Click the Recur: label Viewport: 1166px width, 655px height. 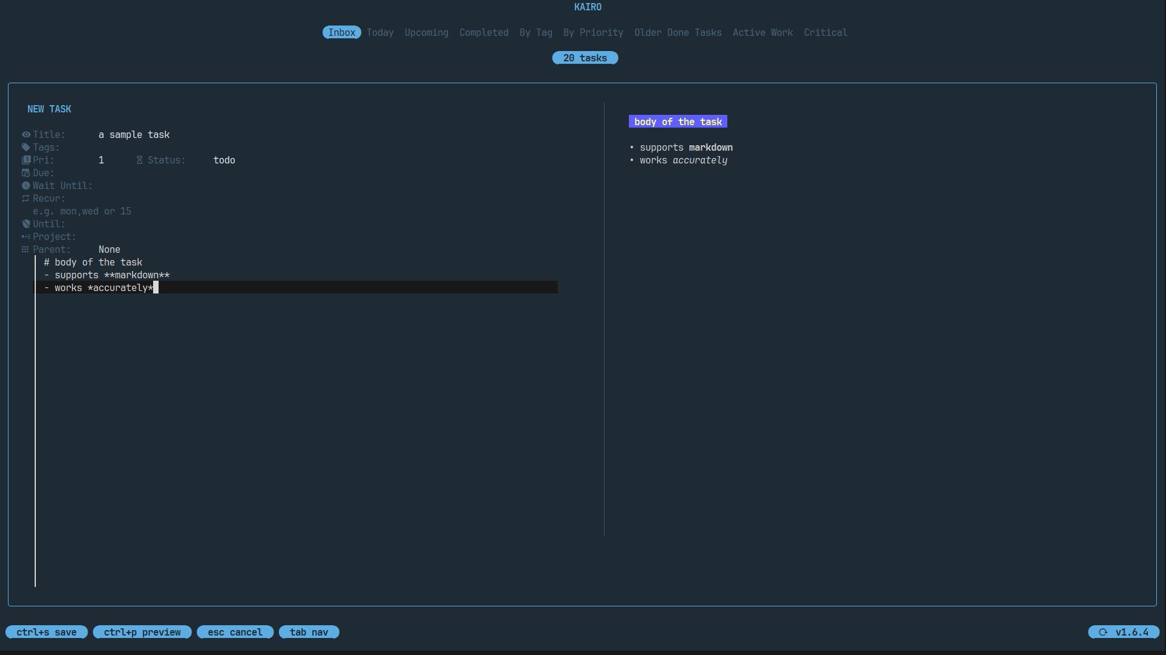[49, 199]
